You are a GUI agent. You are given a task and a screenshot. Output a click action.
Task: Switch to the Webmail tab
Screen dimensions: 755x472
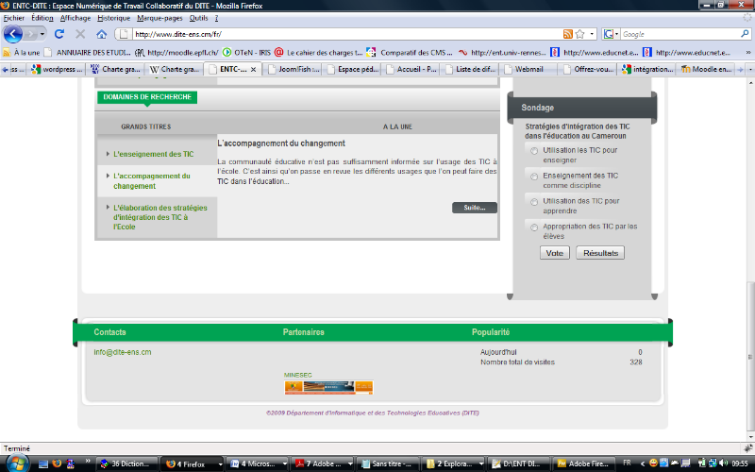[x=528, y=69]
